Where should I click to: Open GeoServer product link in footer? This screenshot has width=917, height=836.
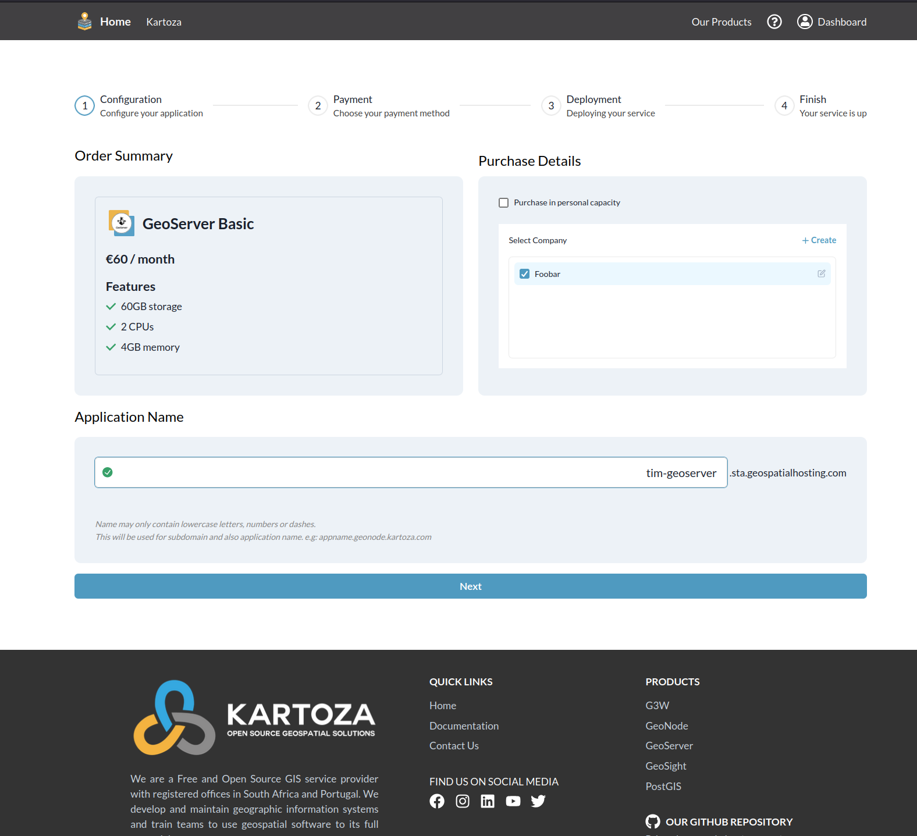pyautogui.click(x=669, y=746)
